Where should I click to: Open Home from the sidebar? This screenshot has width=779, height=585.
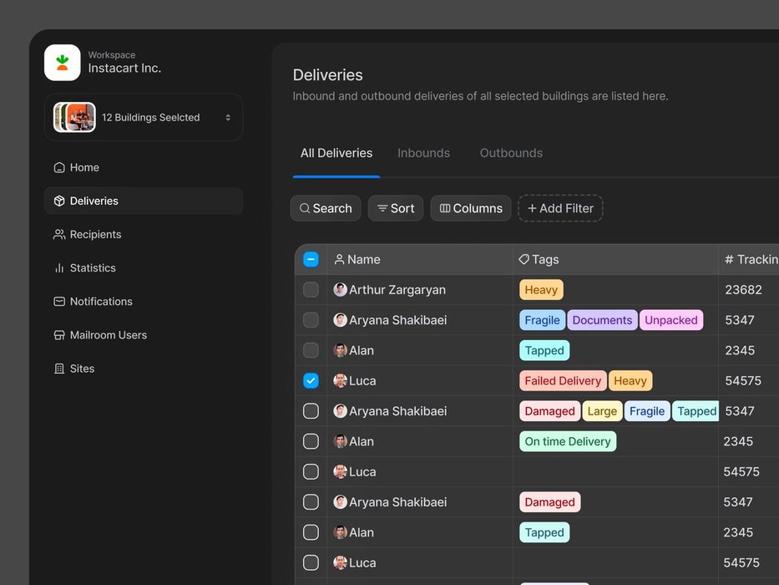pyautogui.click(x=83, y=167)
